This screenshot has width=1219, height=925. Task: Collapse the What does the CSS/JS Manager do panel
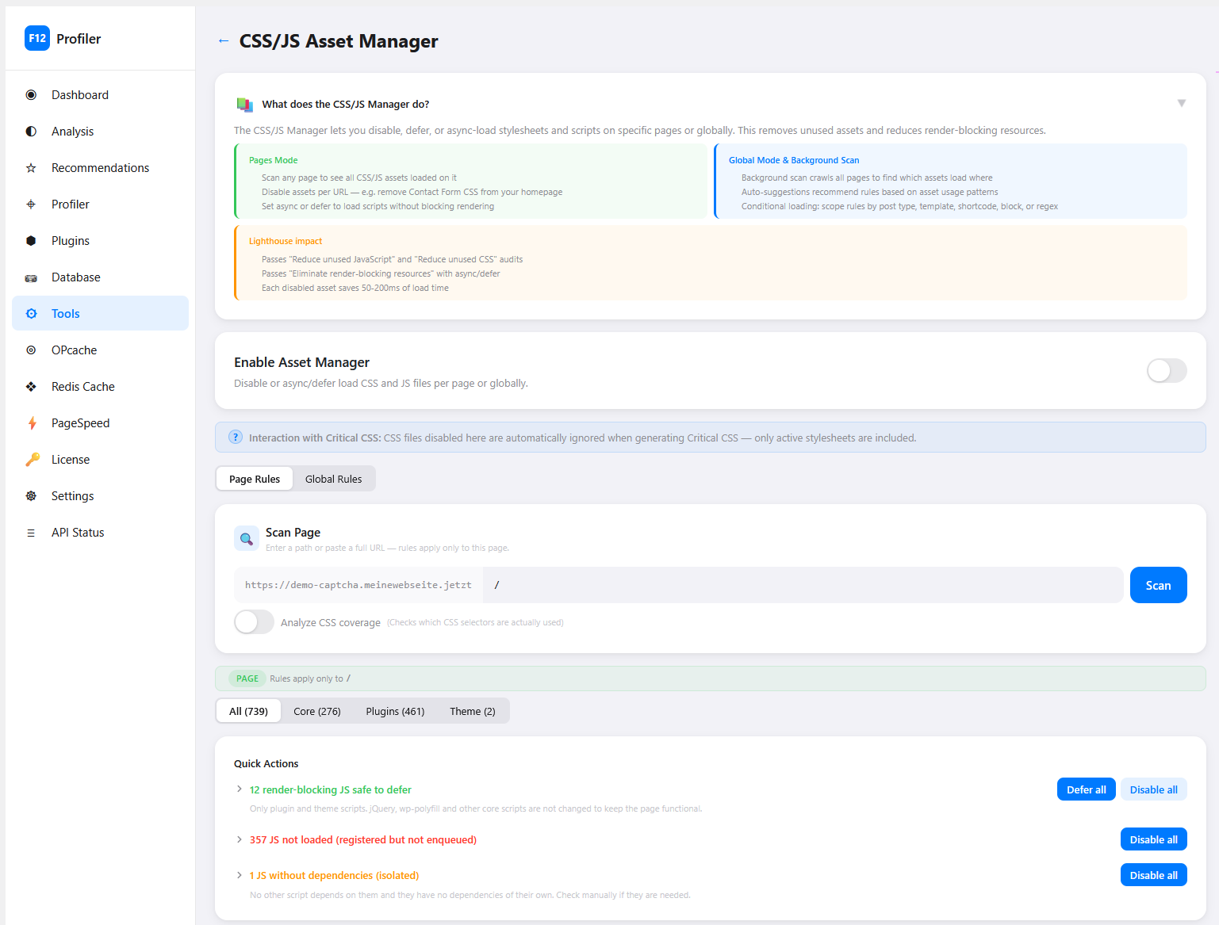[1182, 103]
